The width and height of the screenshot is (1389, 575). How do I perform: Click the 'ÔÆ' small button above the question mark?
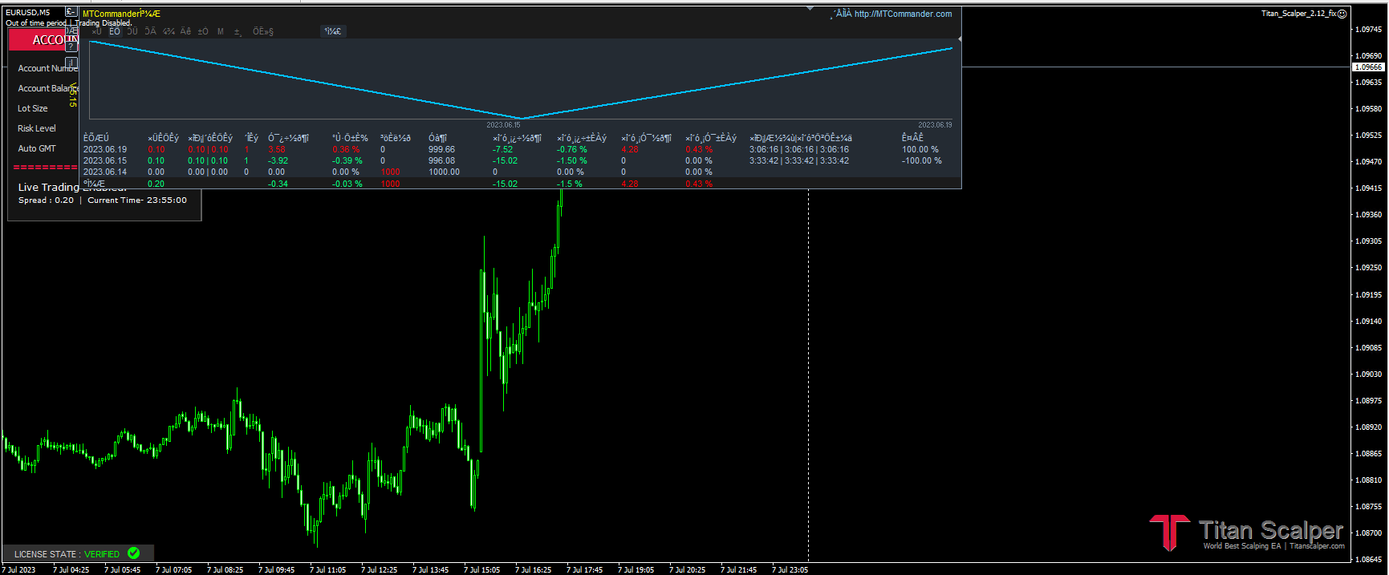(71, 32)
